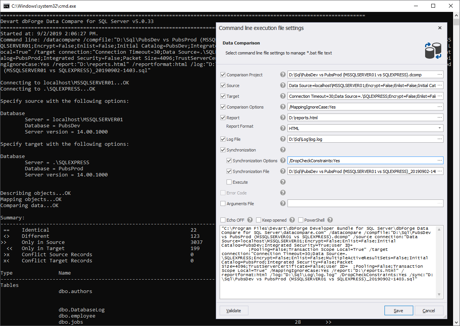Save the command line file settings

pyautogui.click(x=399, y=310)
